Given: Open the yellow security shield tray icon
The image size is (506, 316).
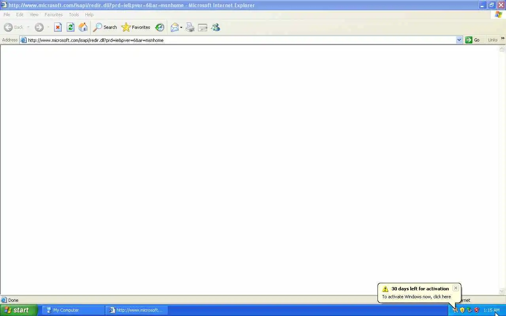Looking at the screenshot, I should tap(462, 310).
